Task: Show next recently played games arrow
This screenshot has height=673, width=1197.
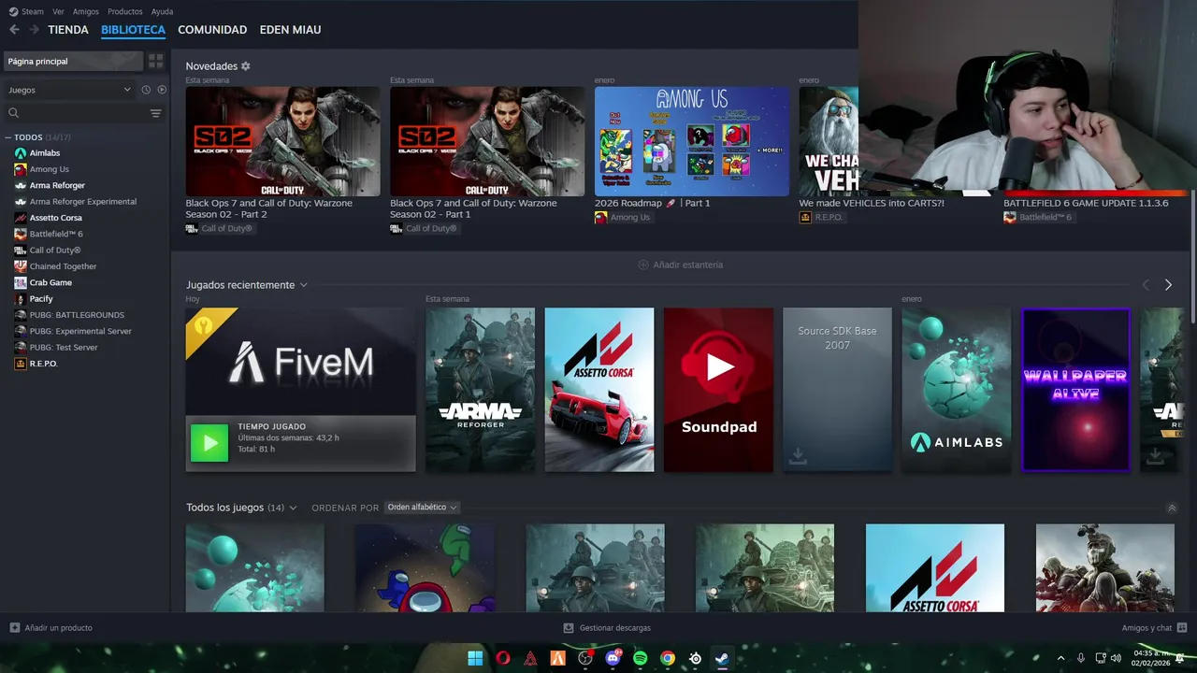Action: 1168,285
